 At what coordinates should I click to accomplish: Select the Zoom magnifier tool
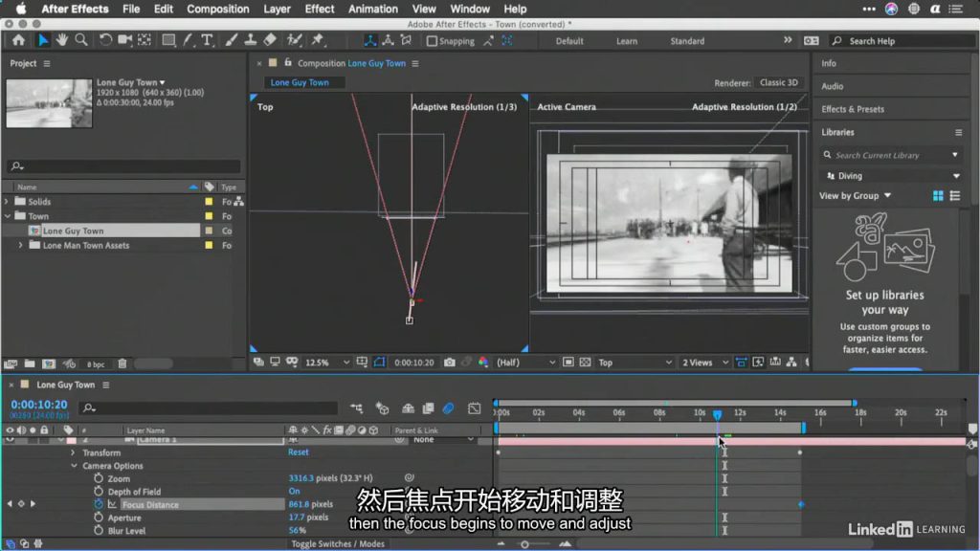81,40
